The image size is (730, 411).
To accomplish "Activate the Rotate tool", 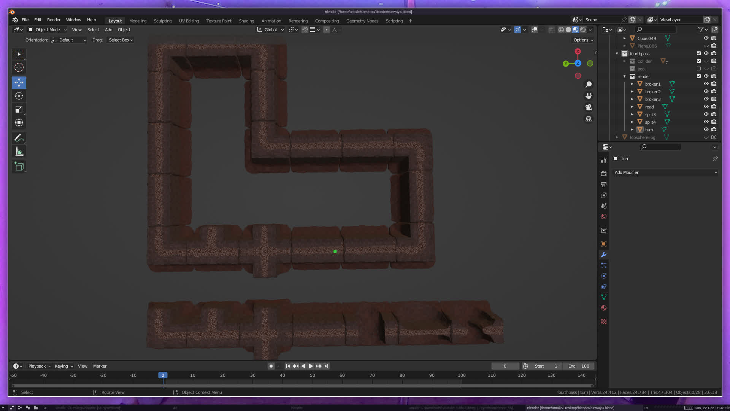I will point(19,96).
